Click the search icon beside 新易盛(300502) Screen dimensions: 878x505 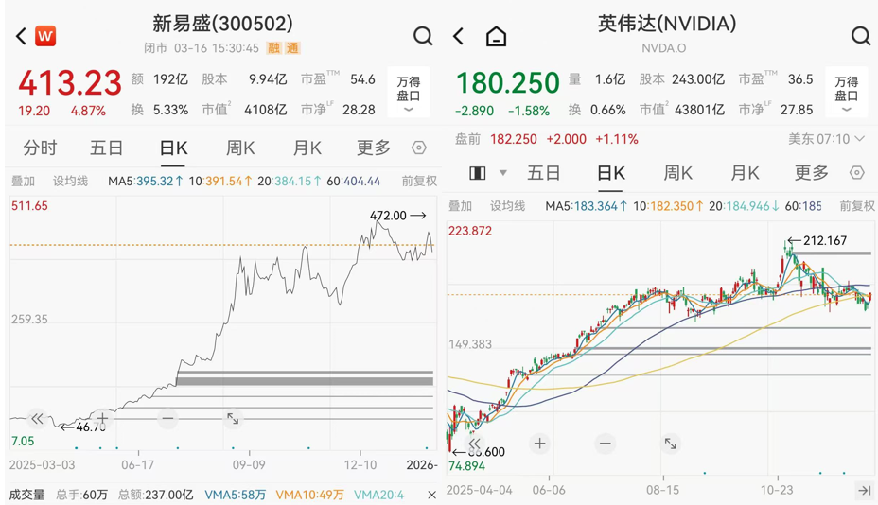coord(423,36)
